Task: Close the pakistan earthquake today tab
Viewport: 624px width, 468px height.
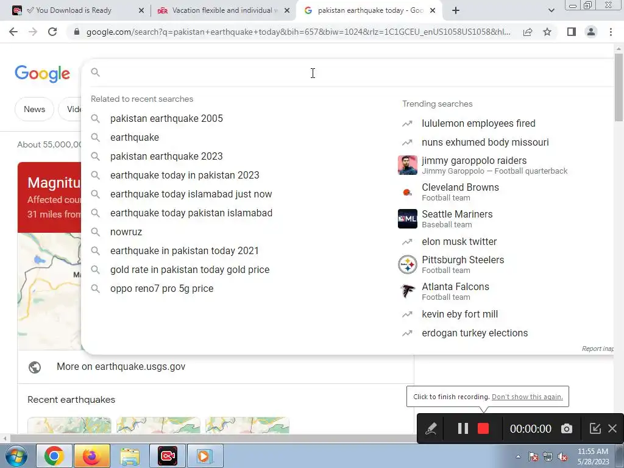Action: pos(433,11)
